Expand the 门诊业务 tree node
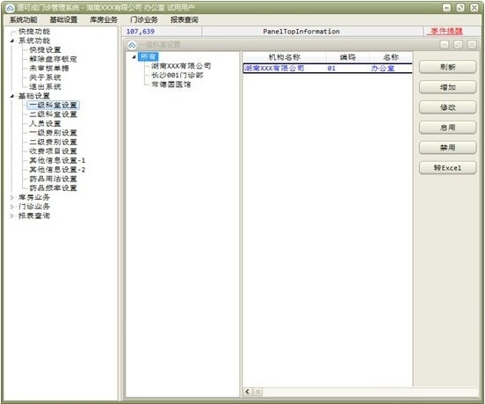 click(x=12, y=207)
